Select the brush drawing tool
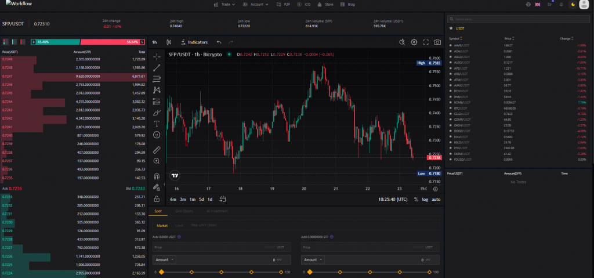Screen dimensions: 594x278 pyautogui.click(x=157, y=113)
